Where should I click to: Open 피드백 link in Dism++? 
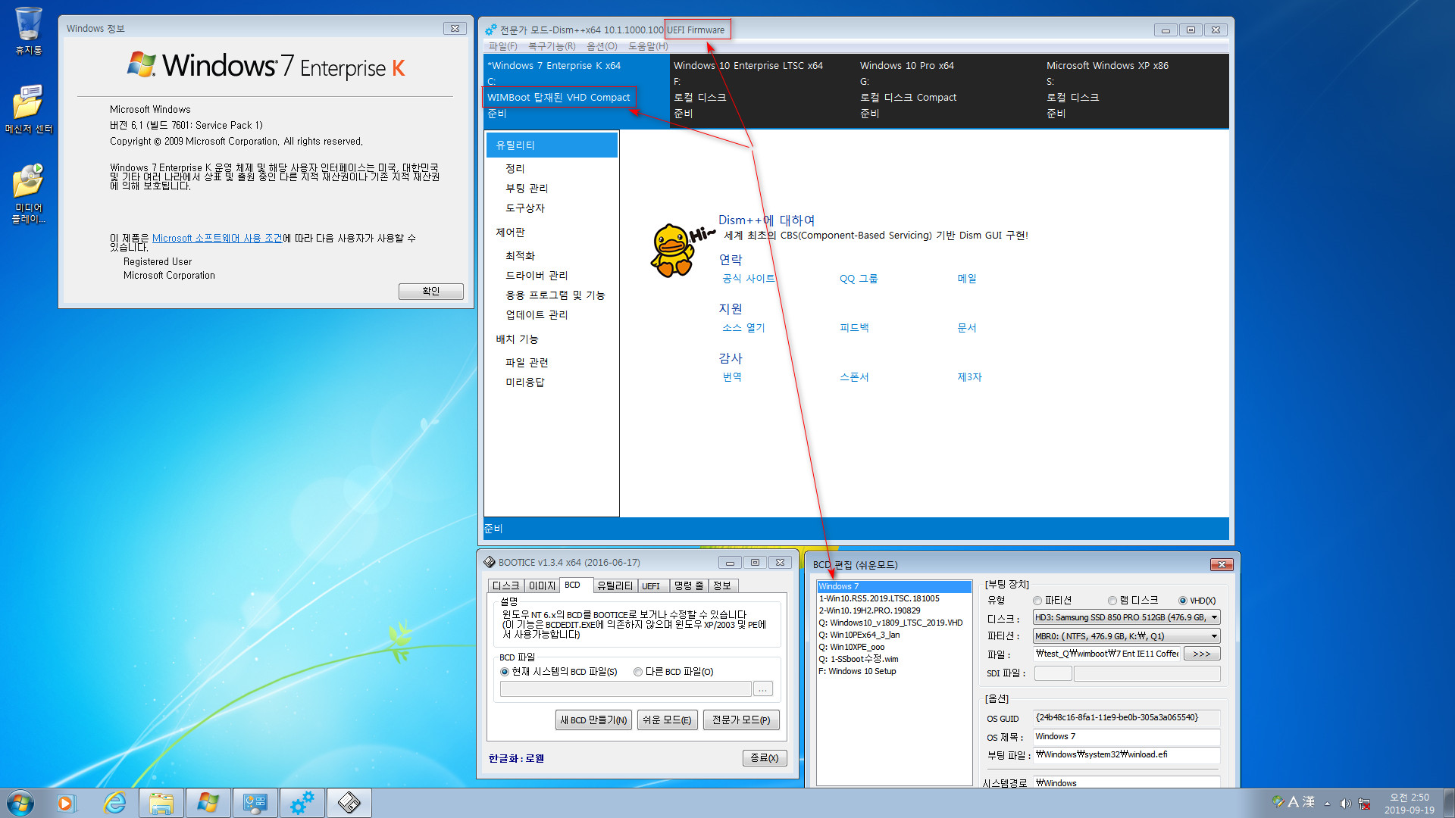tap(854, 327)
